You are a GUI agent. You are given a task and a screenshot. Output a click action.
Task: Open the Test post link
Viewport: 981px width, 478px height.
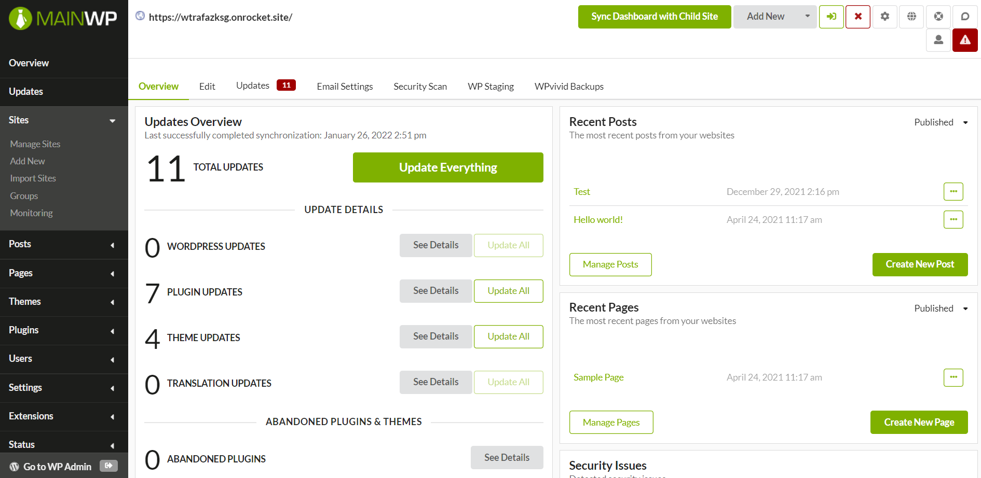pyautogui.click(x=582, y=192)
